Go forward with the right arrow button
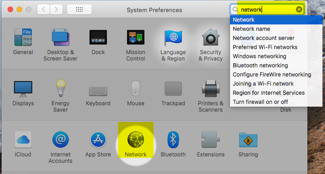This screenshot has height=174, width=325. [56, 9]
